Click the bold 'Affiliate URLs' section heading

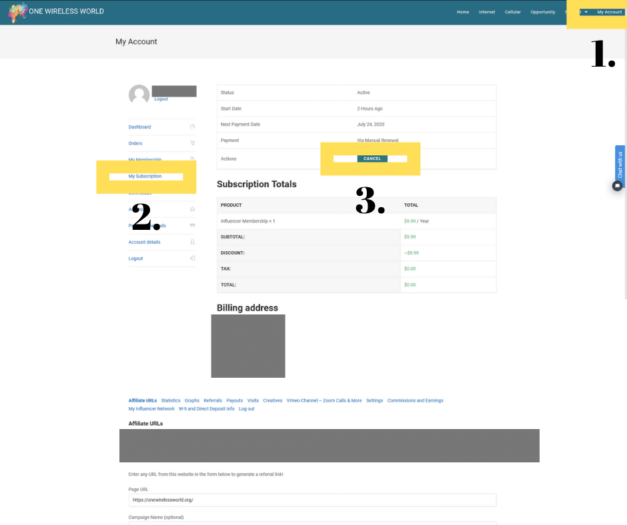[x=145, y=424]
